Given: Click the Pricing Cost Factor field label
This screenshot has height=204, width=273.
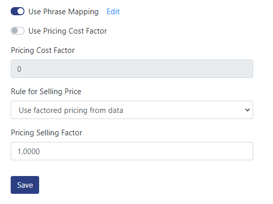Looking at the screenshot, I should pos(43,50).
